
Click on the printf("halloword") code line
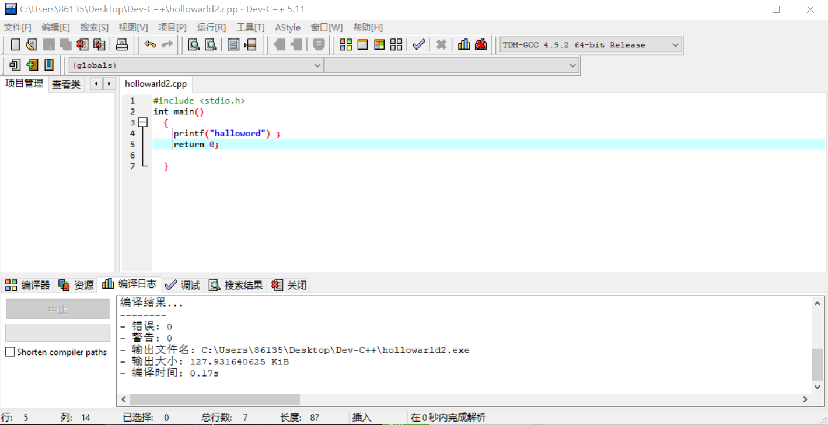tap(227, 134)
